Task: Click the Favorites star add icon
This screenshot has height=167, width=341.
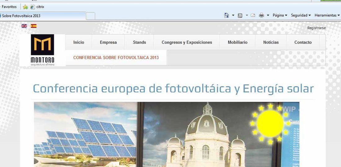Action: click(25, 7)
